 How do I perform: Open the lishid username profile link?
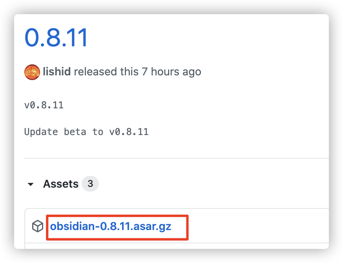pyautogui.click(x=57, y=71)
